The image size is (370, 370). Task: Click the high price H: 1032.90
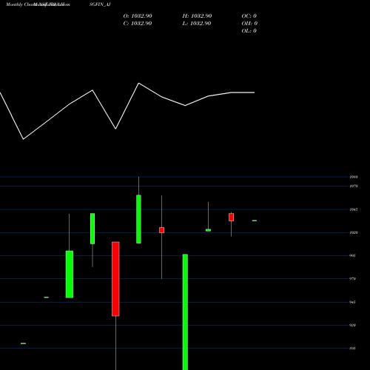(x=197, y=16)
